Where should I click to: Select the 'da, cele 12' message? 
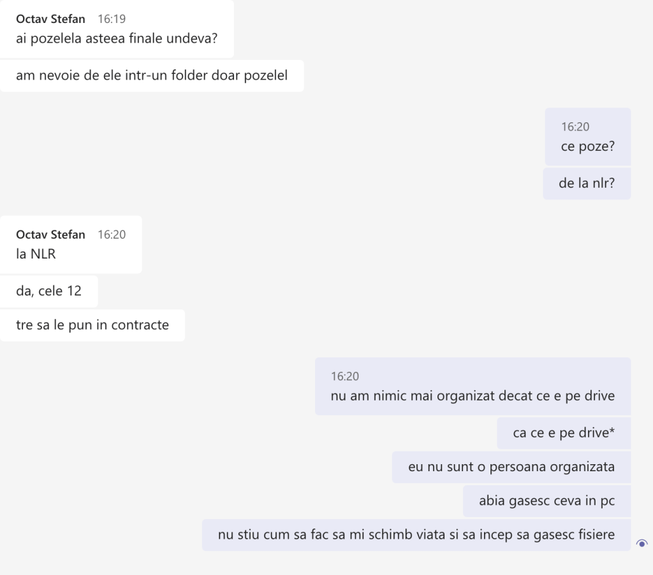(x=48, y=291)
